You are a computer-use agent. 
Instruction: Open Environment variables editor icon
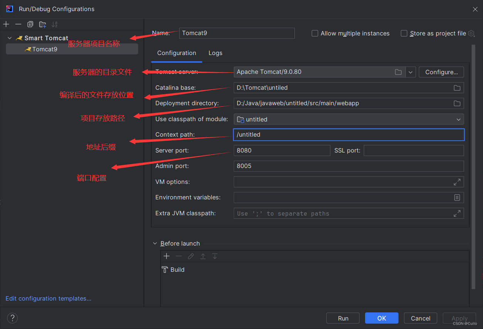tap(457, 198)
